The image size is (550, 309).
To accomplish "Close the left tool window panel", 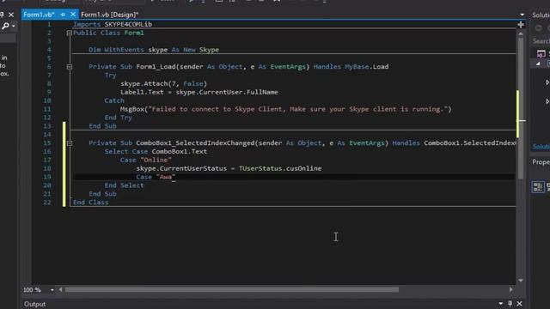I will tap(11, 15).
